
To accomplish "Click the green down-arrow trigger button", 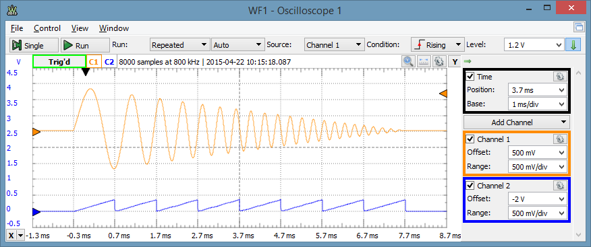I will point(573,44).
